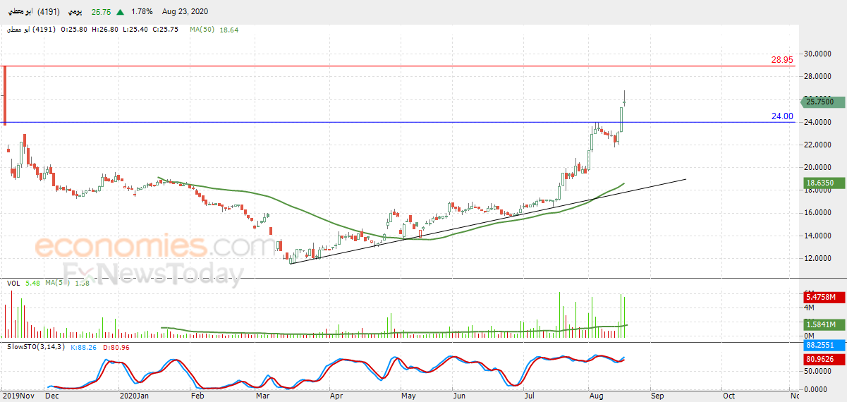The height and width of the screenshot is (402, 847).
Task: Click the green 1.5841M volume average tag
Action: [x=824, y=324]
